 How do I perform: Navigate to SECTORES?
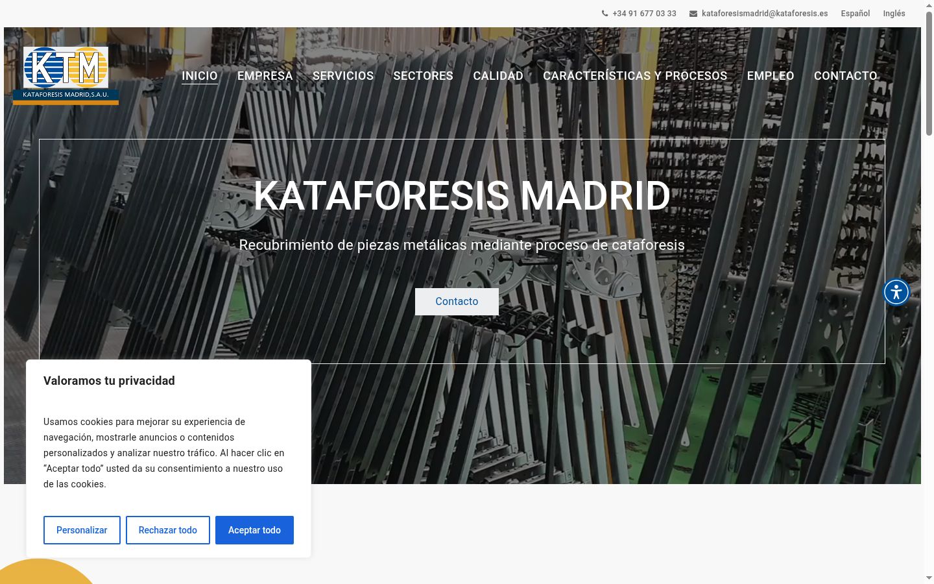pos(424,76)
